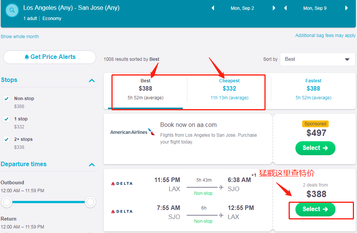Click Book now on aa.com heading

188,125
